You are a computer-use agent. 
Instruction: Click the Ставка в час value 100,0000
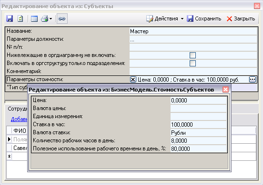click(x=198, y=124)
